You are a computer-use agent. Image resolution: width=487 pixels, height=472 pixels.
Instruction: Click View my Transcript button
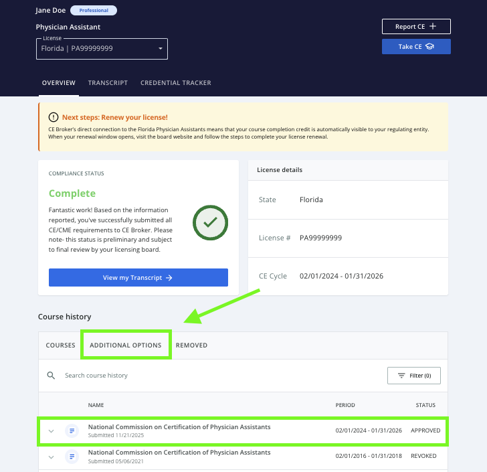click(138, 278)
